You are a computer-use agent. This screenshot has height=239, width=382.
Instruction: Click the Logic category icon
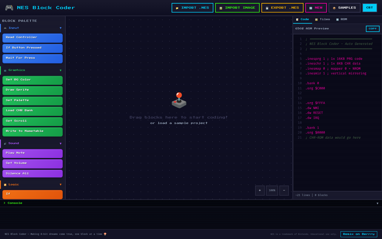pyautogui.click(x=5, y=185)
